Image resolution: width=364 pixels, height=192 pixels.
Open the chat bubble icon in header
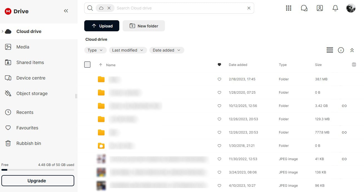[x=304, y=8]
